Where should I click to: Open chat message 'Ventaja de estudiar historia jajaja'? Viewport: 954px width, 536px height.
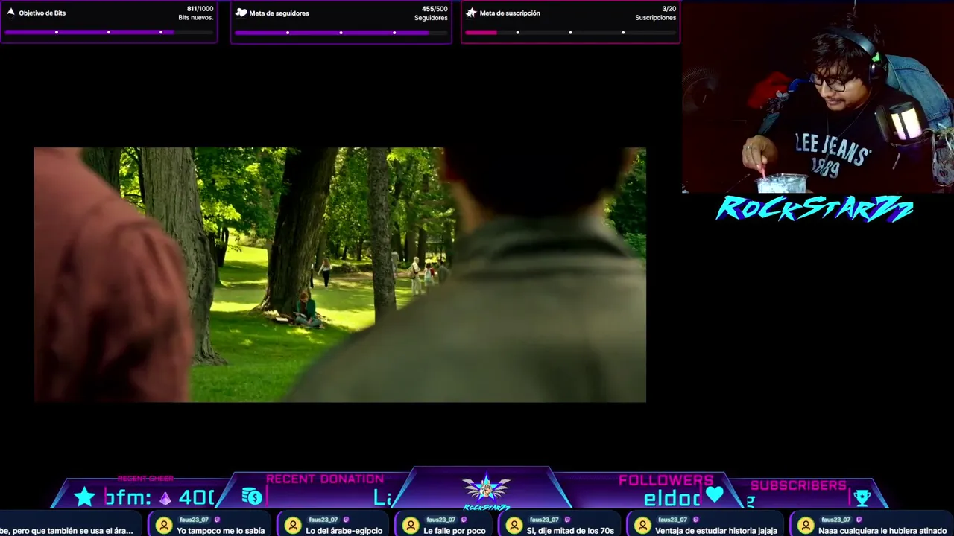pyautogui.click(x=716, y=531)
